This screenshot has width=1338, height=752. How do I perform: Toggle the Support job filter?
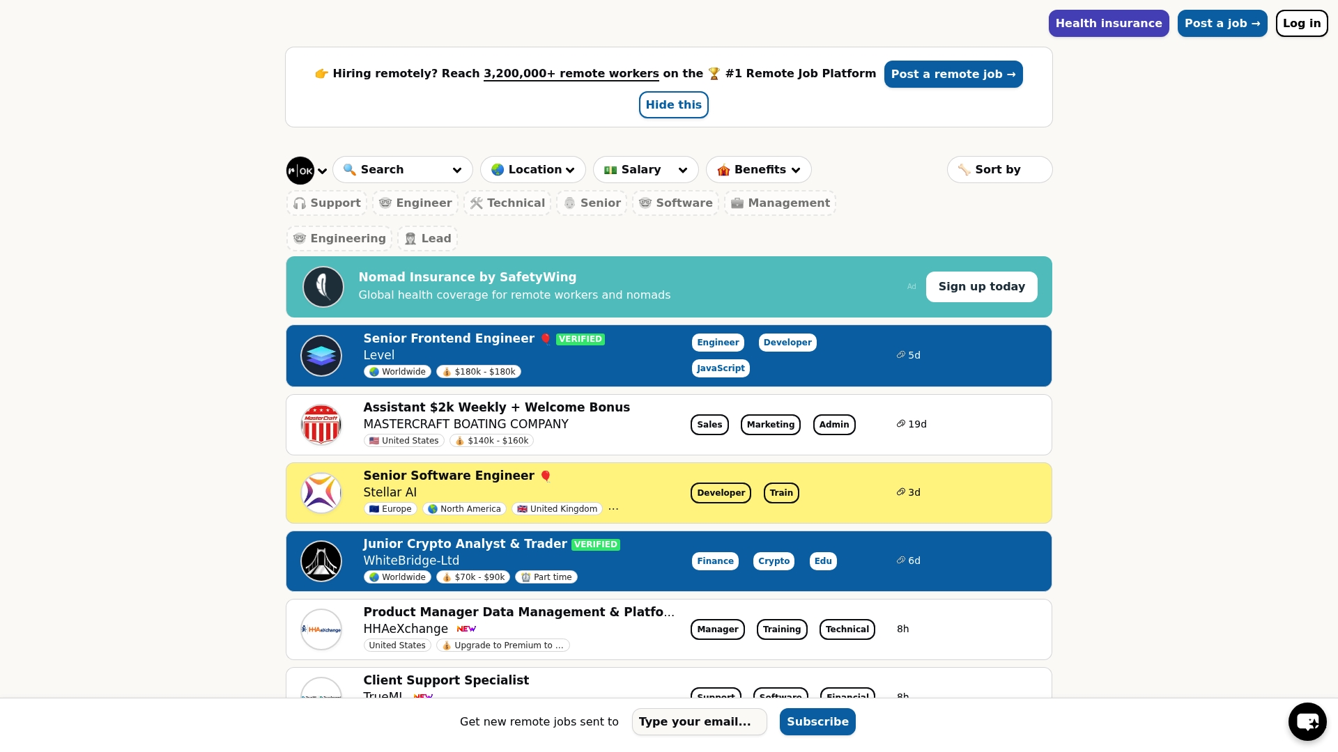(327, 203)
